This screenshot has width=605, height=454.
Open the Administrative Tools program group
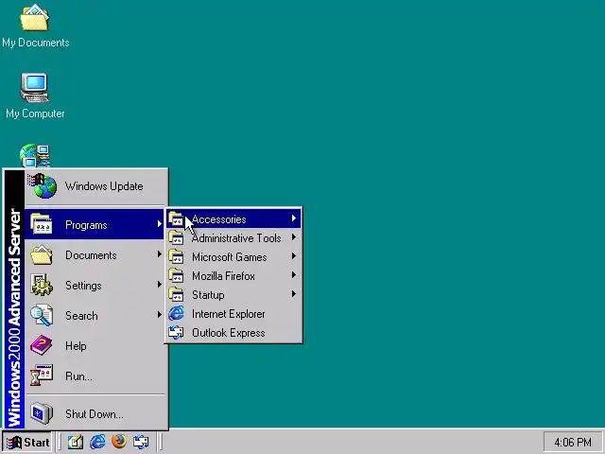tap(233, 237)
